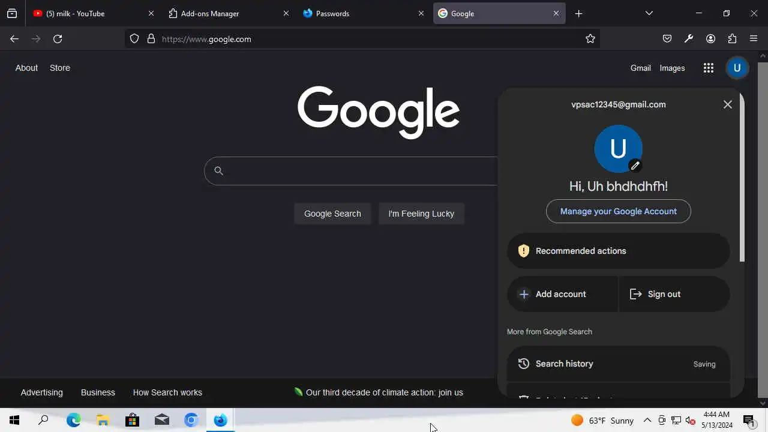Screen dimensions: 768x432
Task: Show site security padlock info
Action: click(151, 39)
